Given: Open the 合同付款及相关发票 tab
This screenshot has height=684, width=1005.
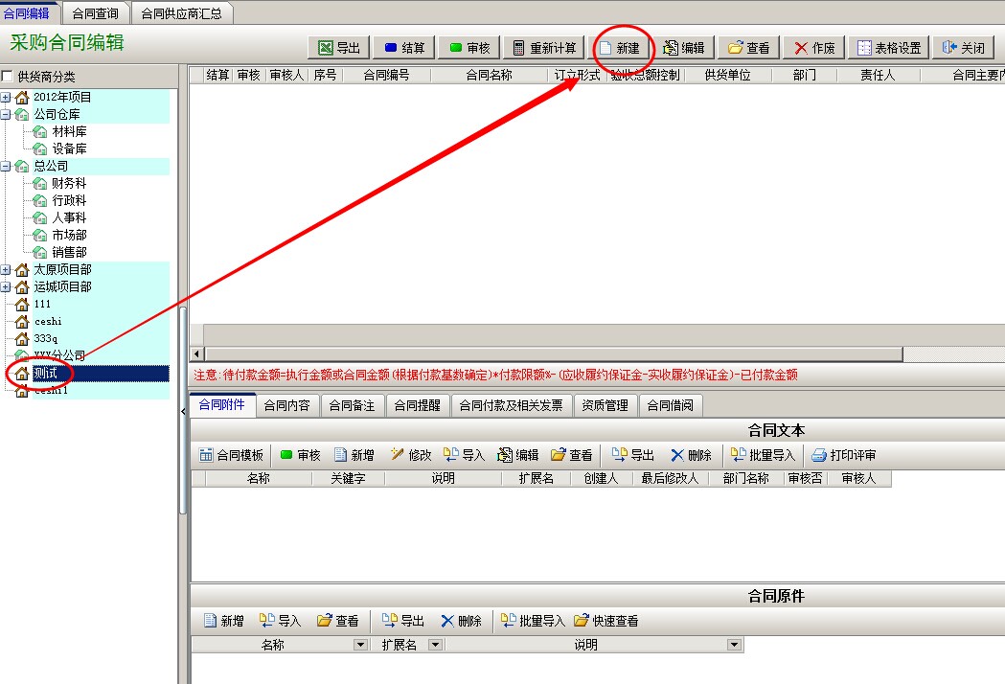Looking at the screenshot, I should pos(511,405).
